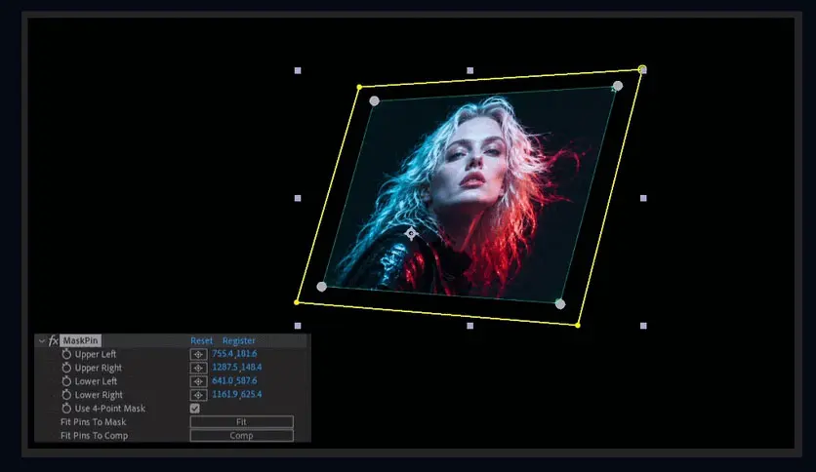Click the Comp button for pins to comp

[241, 436]
